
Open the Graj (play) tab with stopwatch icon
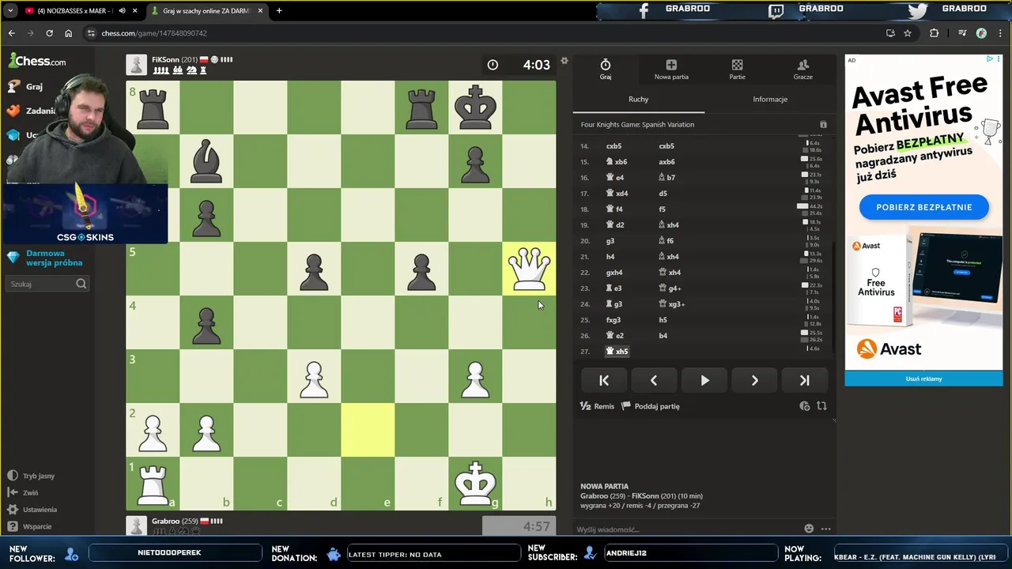tap(606, 70)
